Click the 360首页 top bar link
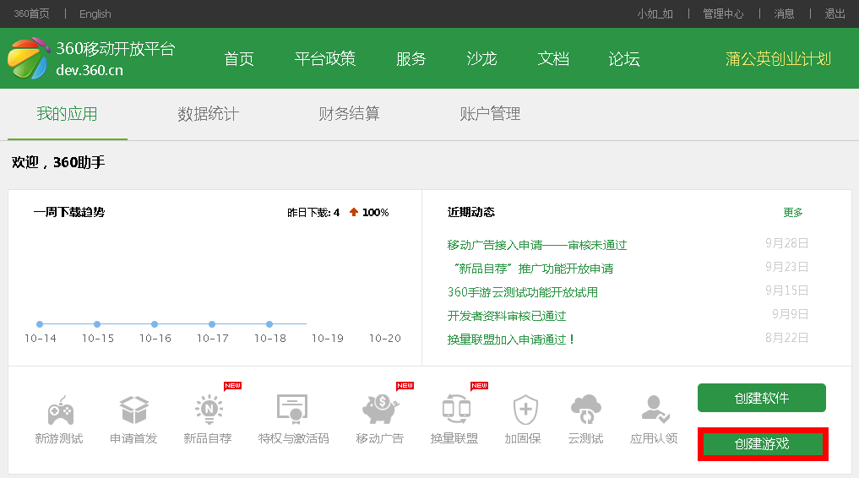859x478 pixels. (31, 14)
